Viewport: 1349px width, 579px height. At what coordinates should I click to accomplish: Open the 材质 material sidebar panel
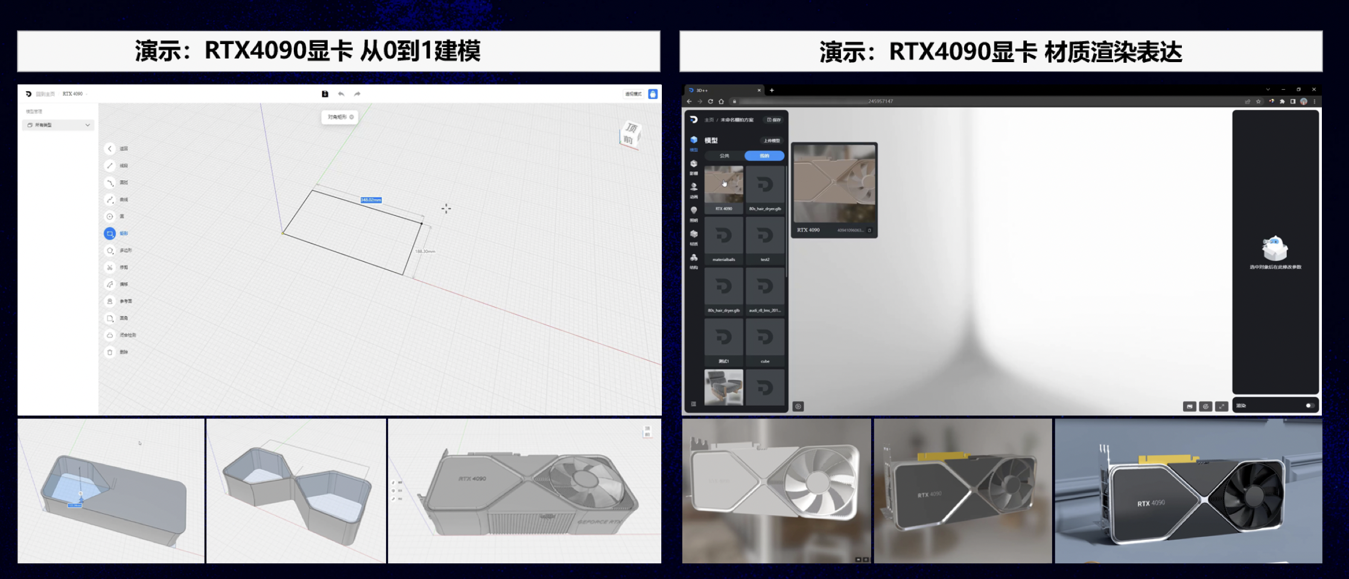point(694,237)
